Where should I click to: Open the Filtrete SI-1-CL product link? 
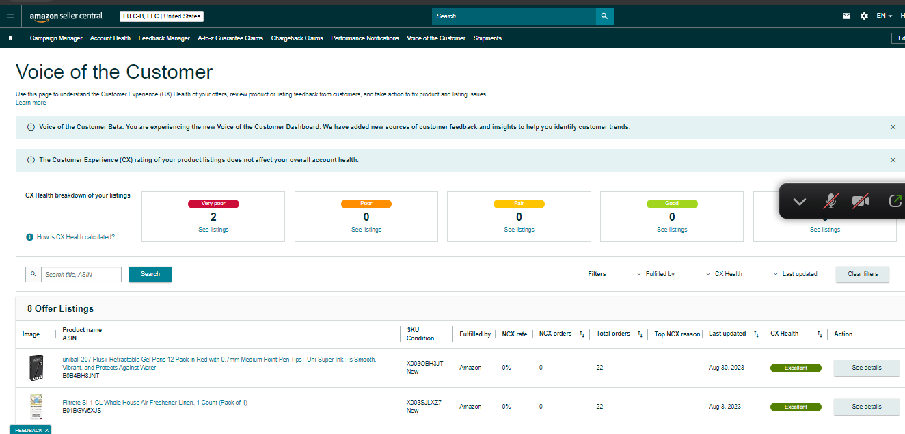tap(155, 403)
